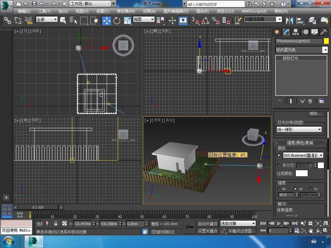Open reference coordinate system dropdown 视图
The image size is (331, 248).
(x=144, y=19)
